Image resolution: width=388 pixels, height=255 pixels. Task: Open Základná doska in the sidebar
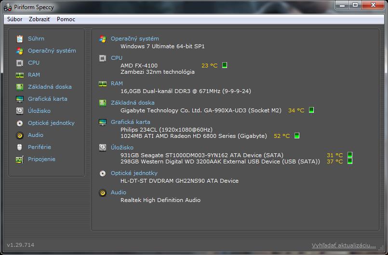pos(50,87)
